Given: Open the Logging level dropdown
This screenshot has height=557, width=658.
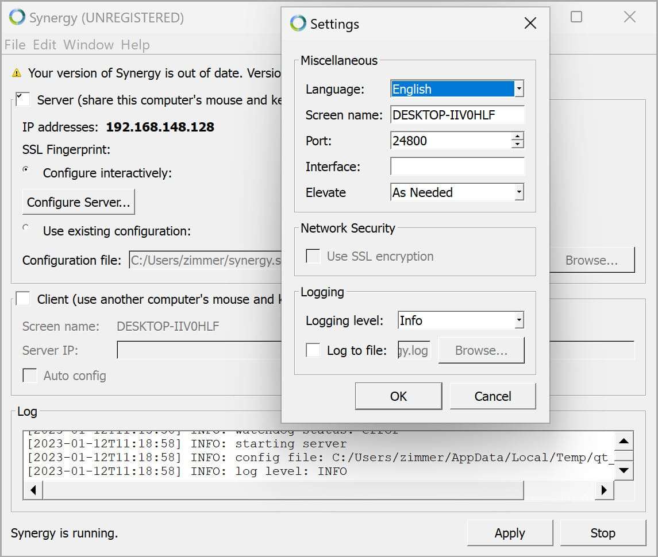Looking at the screenshot, I should tap(519, 320).
